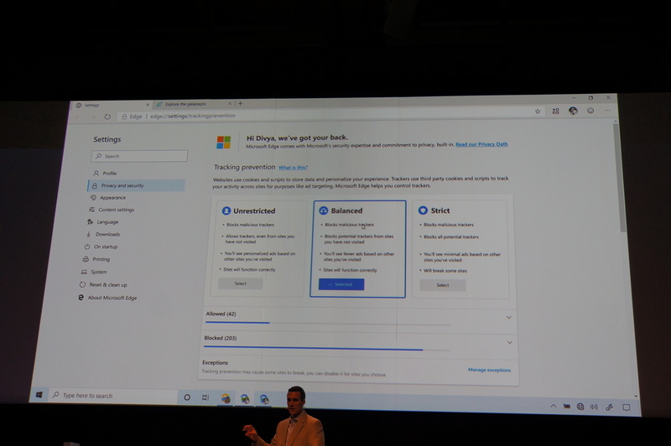Image resolution: width=671 pixels, height=446 pixels.
Task: Open the third Edge icon on taskbar
Action: (264, 399)
